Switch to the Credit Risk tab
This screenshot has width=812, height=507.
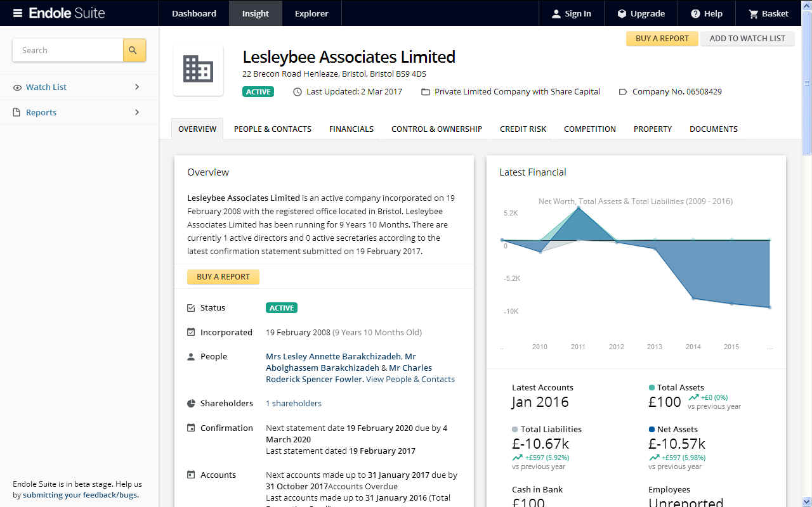point(523,129)
